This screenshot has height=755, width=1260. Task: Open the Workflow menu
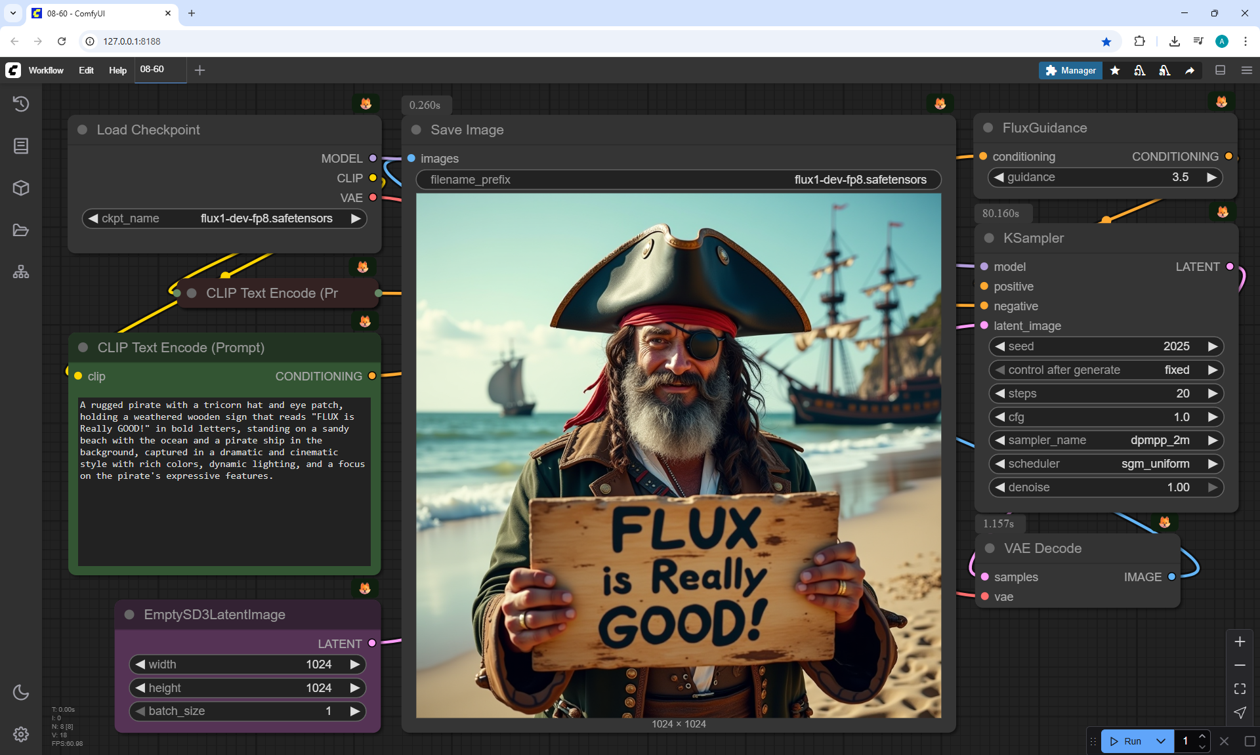click(x=46, y=70)
